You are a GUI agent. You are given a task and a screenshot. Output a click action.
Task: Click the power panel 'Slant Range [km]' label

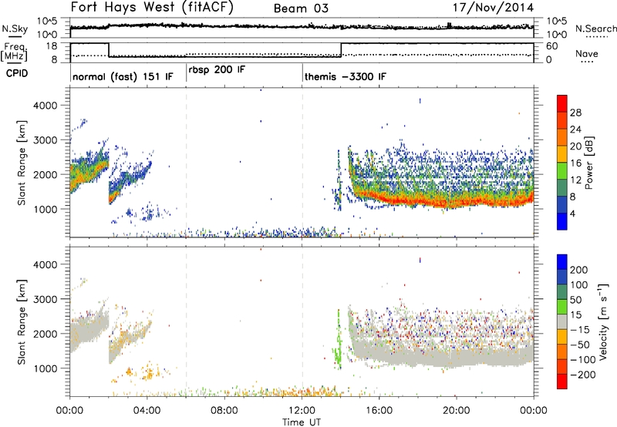click(22, 163)
